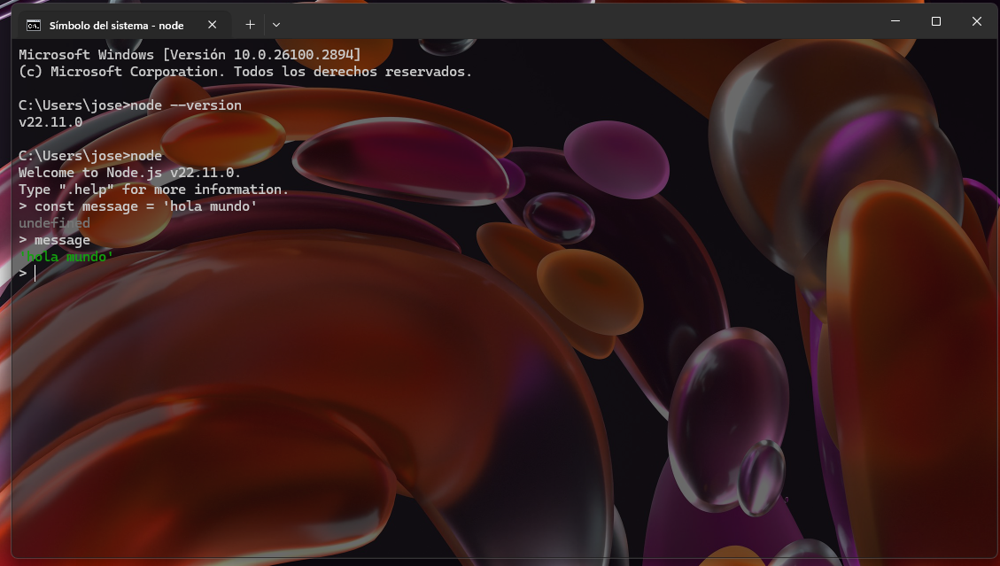
Task: Click the green 'hola mundo' output string
Action: (66, 257)
